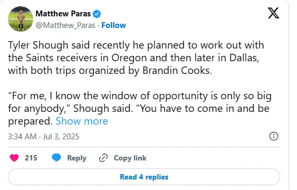Click the Brandin Cooks text line

tap(110, 71)
